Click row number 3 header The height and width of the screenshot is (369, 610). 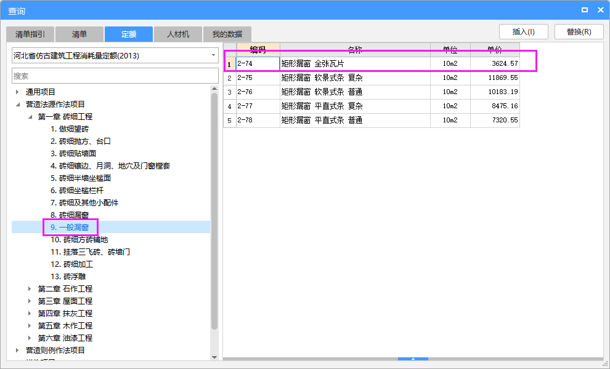230,92
